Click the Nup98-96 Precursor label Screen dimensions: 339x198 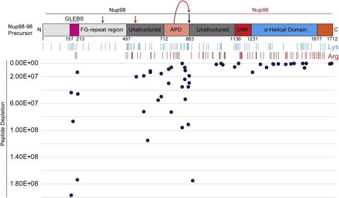(20, 30)
